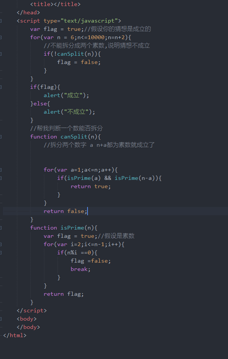
Task: Click the 'break;' statement
Action: point(80,269)
